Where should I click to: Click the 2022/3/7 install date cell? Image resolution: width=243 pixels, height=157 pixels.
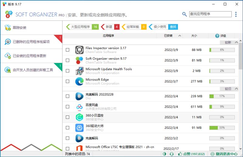point(171,81)
